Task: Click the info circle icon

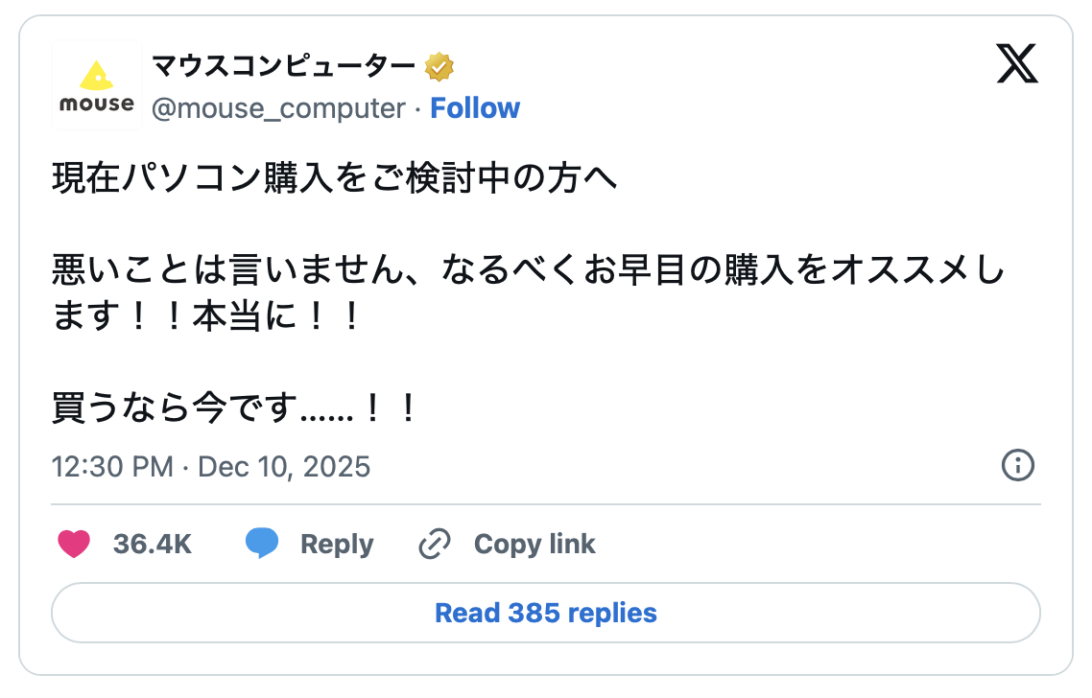Action: point(1017,466)
